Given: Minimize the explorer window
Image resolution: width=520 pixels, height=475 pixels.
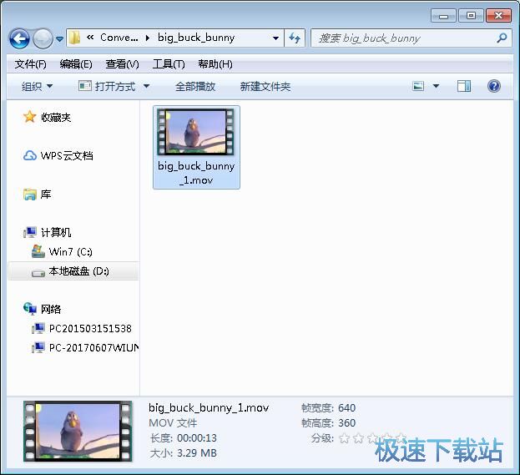Looking at the screenshot, I should [x=444, y=16].
